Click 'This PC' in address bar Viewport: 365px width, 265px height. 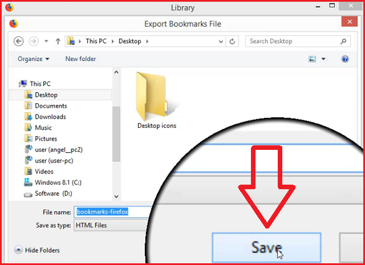(x=96, y=41)
